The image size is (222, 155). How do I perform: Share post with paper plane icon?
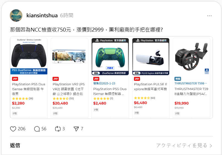pos(76,129)
